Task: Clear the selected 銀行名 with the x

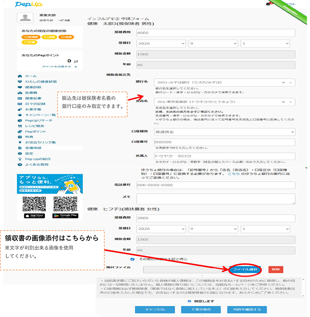Action: tap(283, 83)
